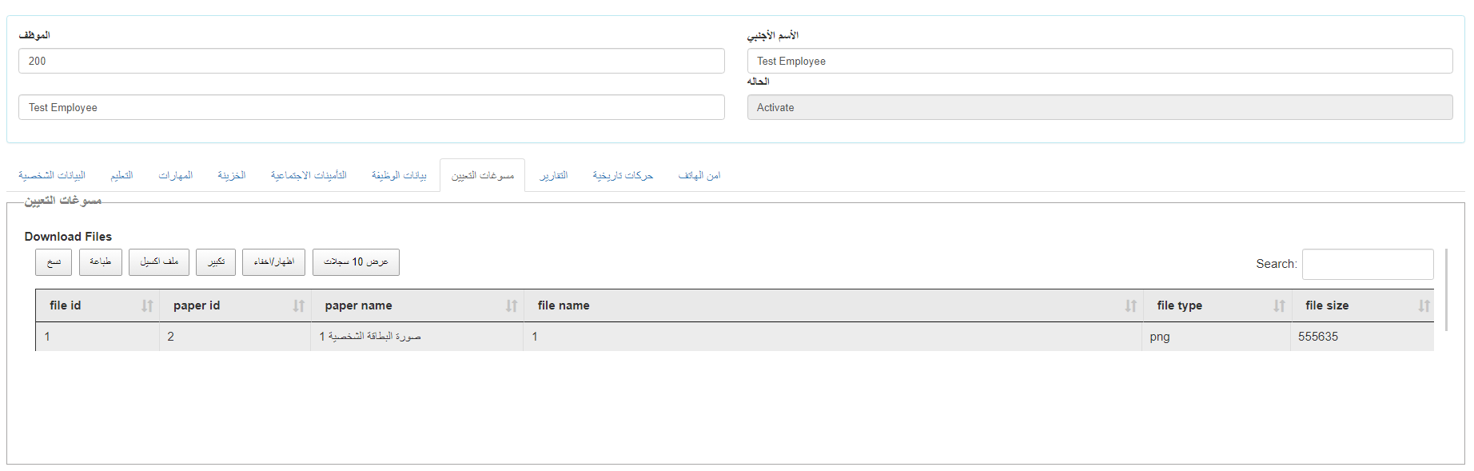Sort table by file type arrows

click(1279, 305)
